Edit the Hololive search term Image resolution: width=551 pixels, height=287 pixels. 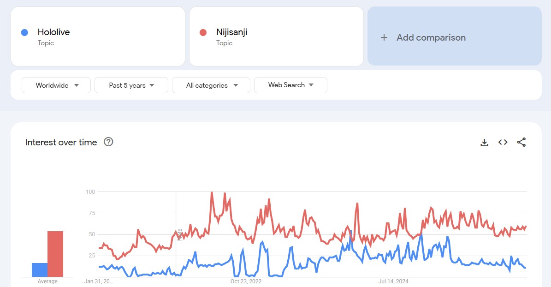53,32
